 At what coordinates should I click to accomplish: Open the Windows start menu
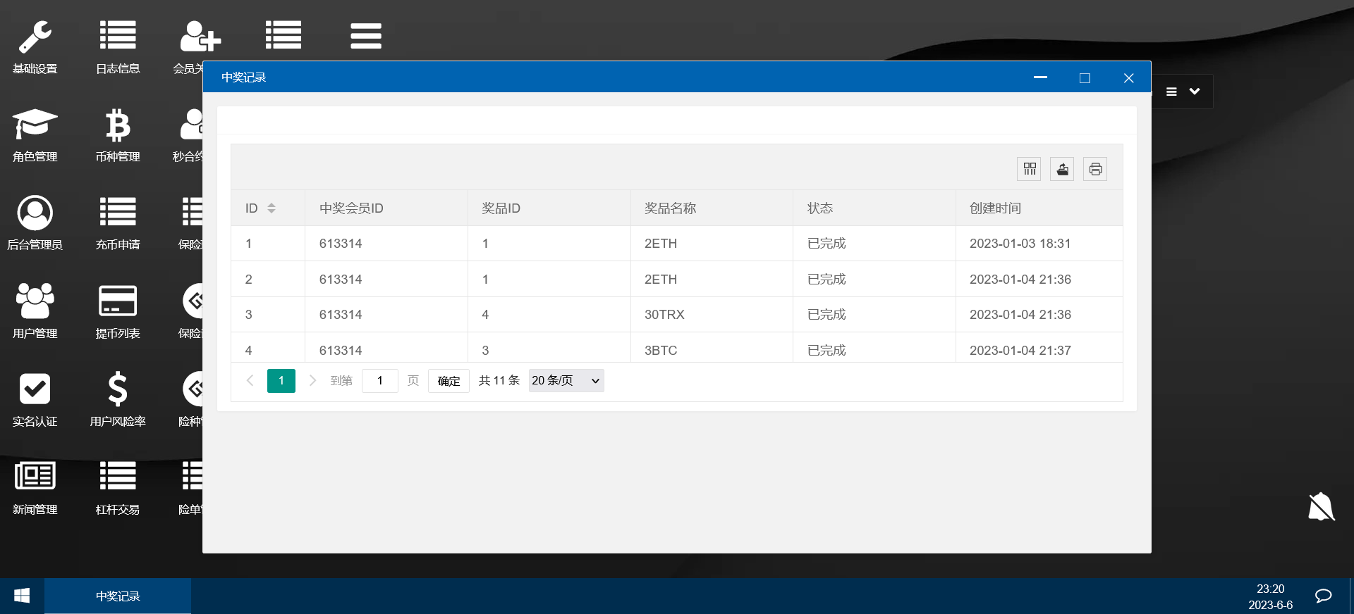pyautogui.click(x=22, y=596)
